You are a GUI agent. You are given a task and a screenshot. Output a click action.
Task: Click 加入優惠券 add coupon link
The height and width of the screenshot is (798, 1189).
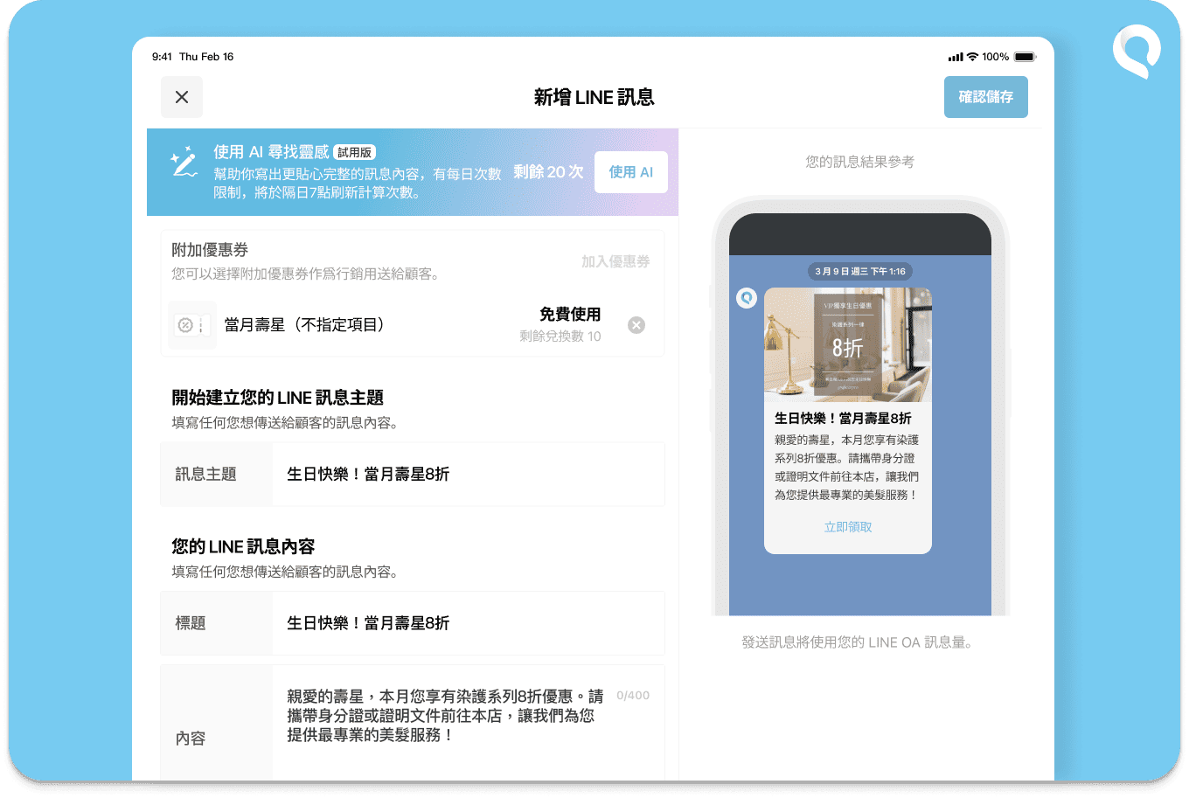(615, 261)
